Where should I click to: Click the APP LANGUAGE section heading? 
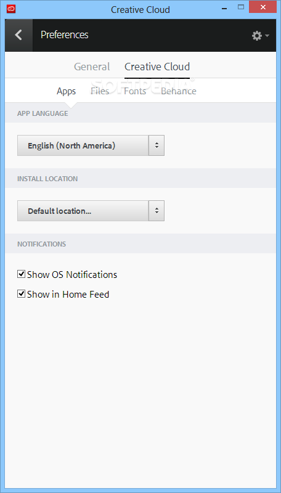tap(43, 113)
